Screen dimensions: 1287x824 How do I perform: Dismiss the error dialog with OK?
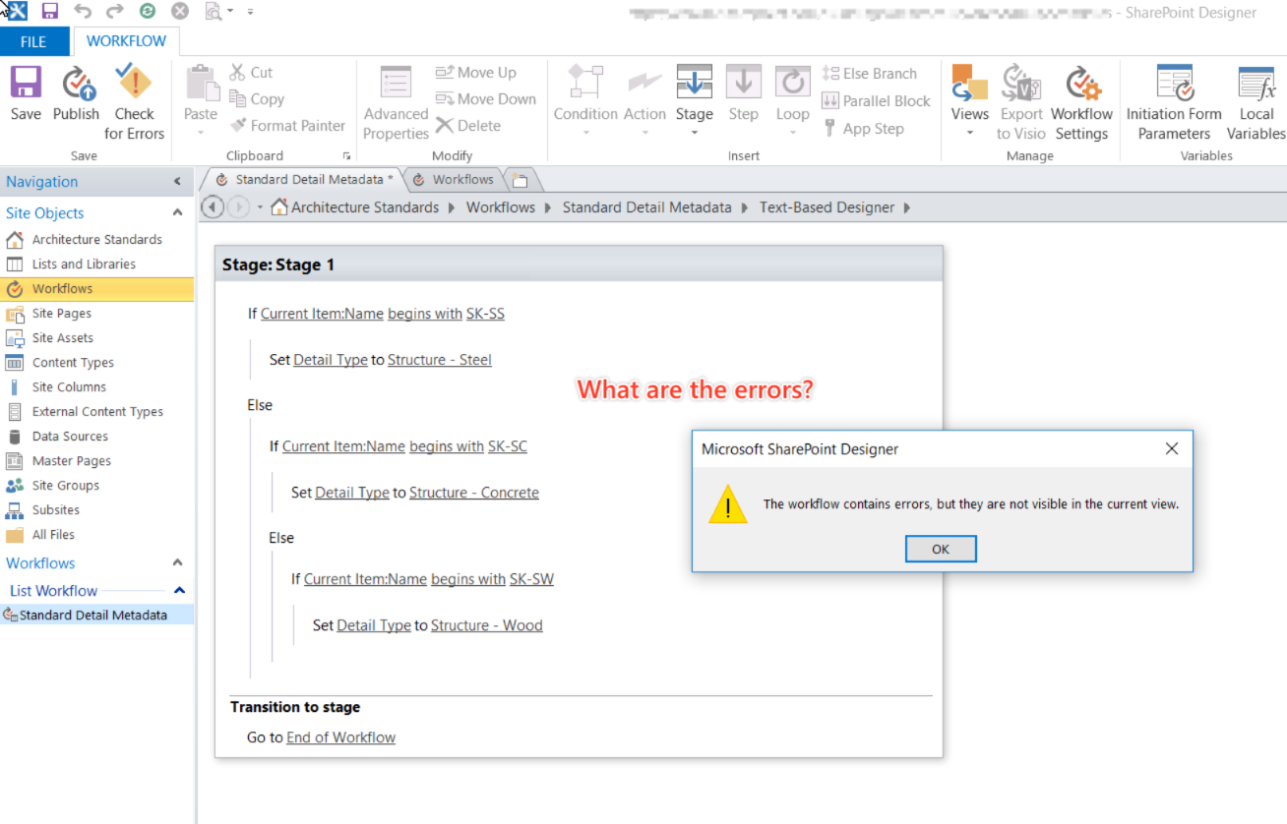(940, 549)
